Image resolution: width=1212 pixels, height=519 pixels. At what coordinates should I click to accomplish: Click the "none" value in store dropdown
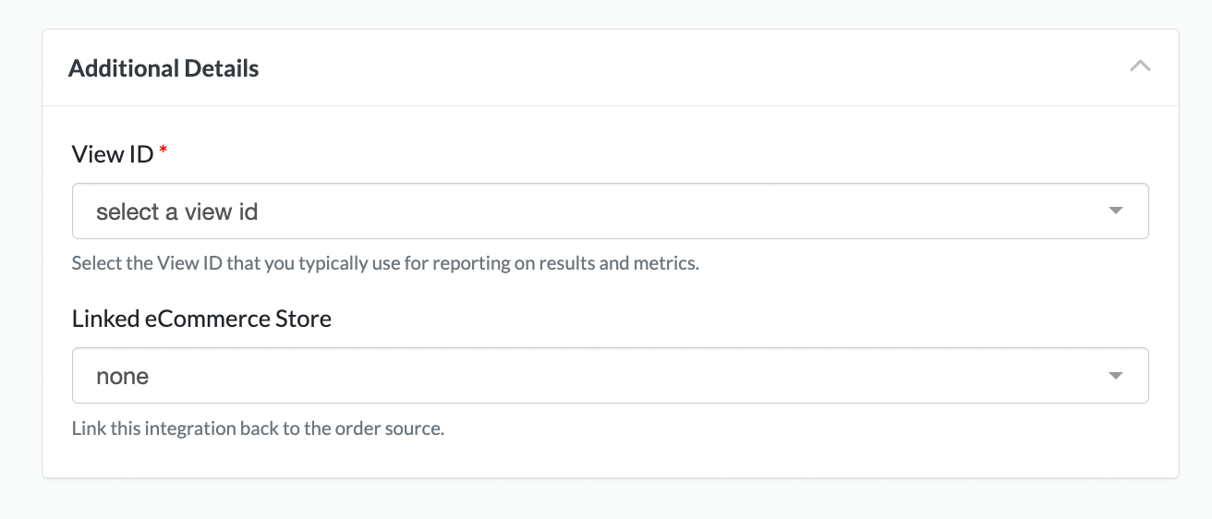[x=122, y=377]
